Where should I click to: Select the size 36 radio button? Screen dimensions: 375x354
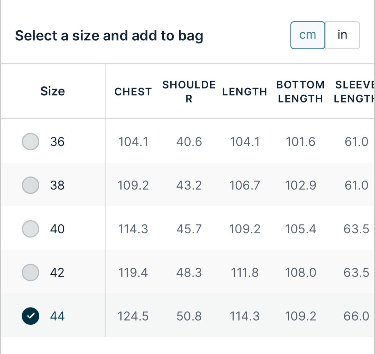pos(31,142)
